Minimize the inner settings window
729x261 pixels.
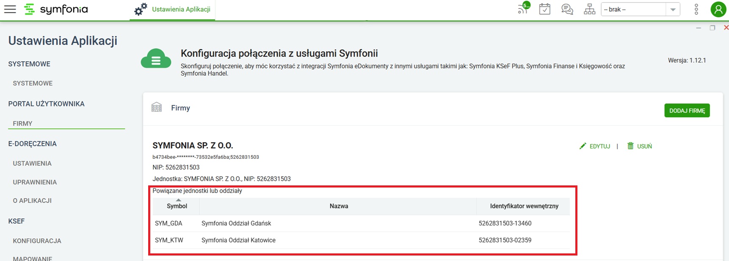pyautogui.click(x=699, y=28)
